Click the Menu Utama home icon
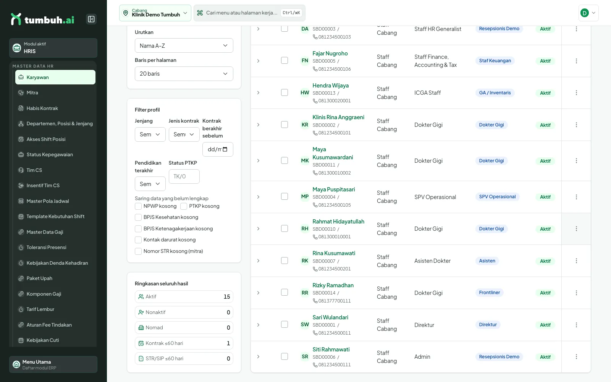Image resolution: width=611 pixels, height=382 pixels. pyautogui.click(x=16, y=364)
